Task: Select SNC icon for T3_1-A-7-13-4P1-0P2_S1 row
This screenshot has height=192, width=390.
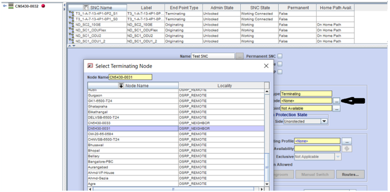Action: tap(72, 14)
